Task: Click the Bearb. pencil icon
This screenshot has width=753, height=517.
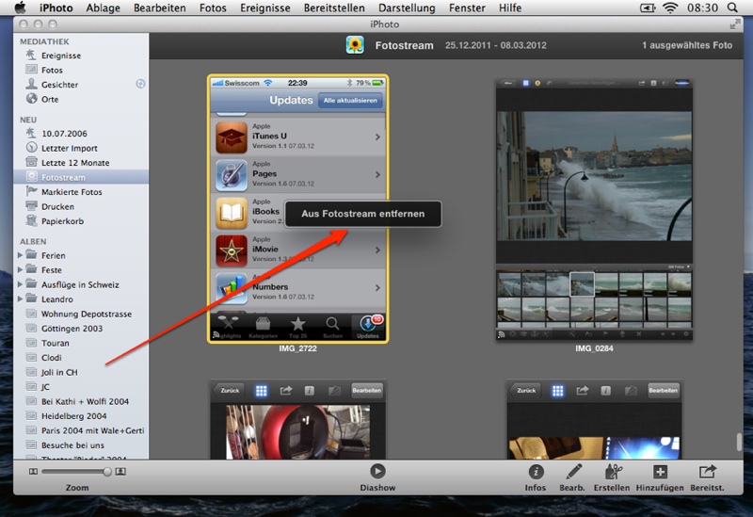Action: [x=572, y=472]
